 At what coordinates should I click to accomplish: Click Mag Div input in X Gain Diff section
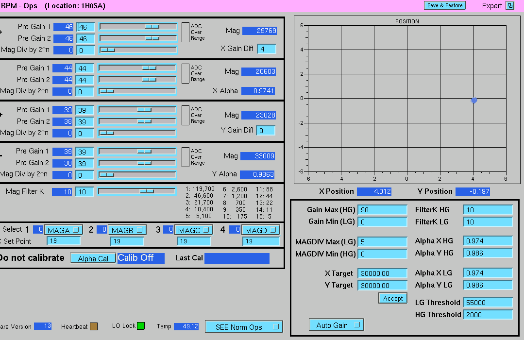click(85, 51)
